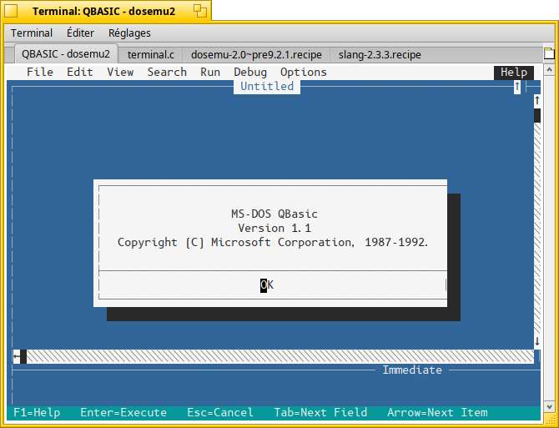Screen dimensions: 559x428
Task: Click the QBasic vertical scrollbar thumb block
Action: coord(537,115)
